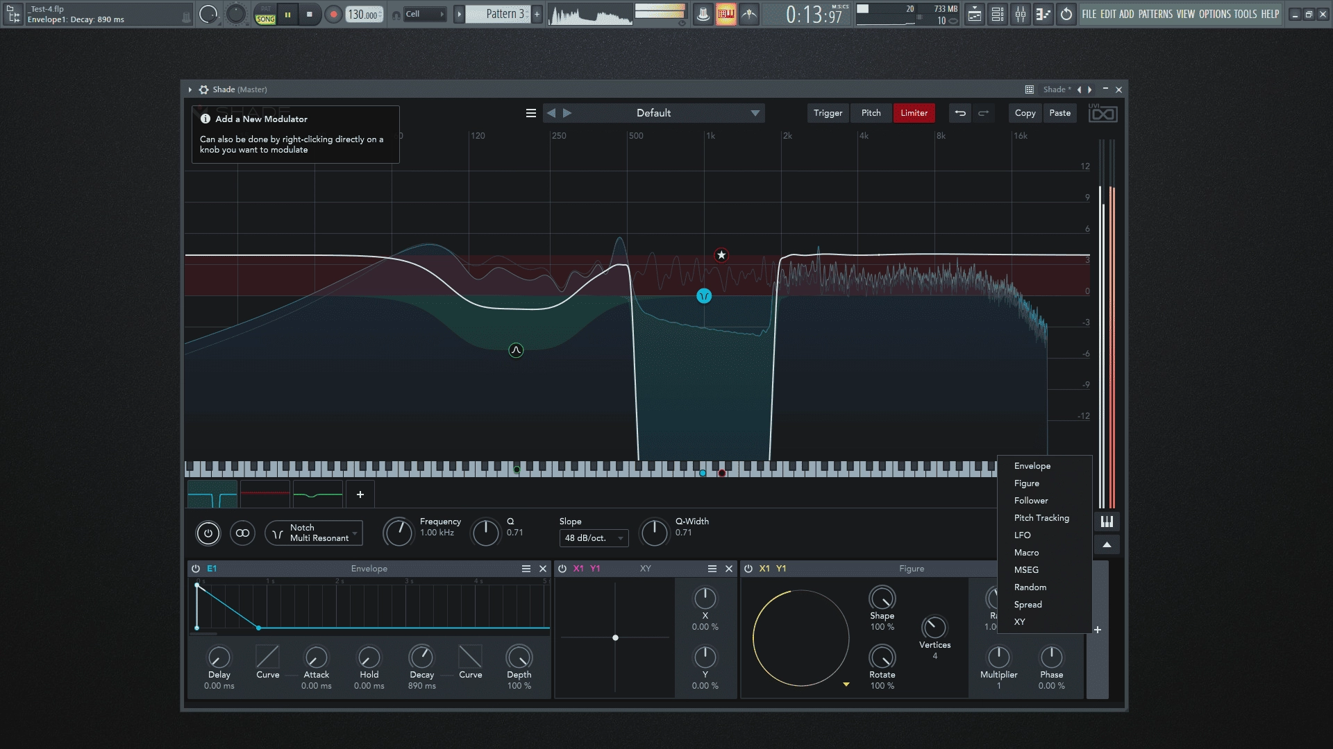Open the OPTIONS menu
The height and width of the screenshot is (749, 1333).
tap(1214, 14)
